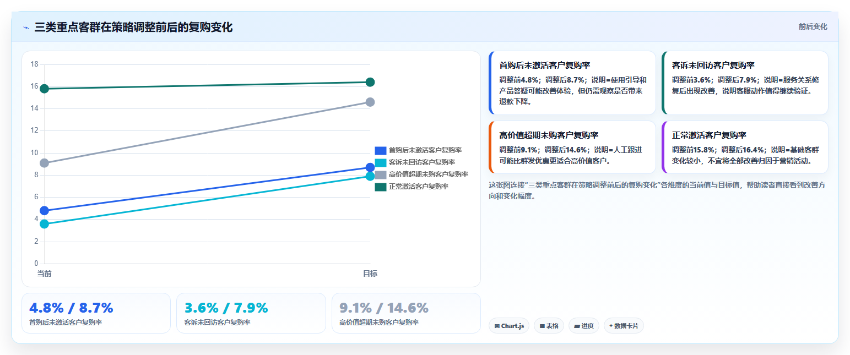Click the 数据卡片 tag
This screenshot has width=850, height=355.
point(624,326)
